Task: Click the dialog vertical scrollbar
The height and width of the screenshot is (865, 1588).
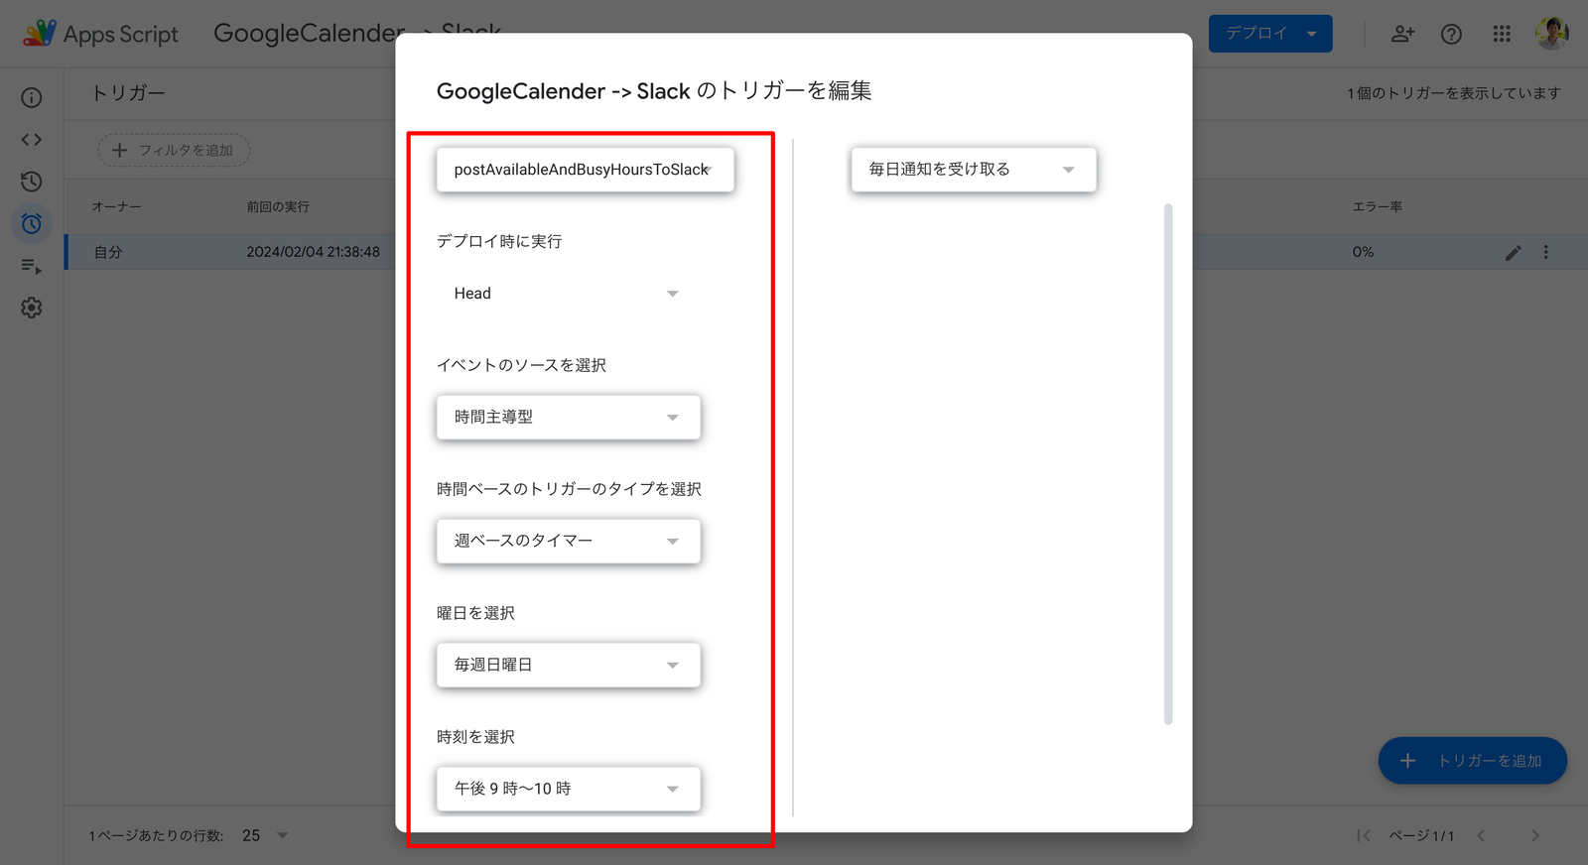Action: coord(1168,464)
